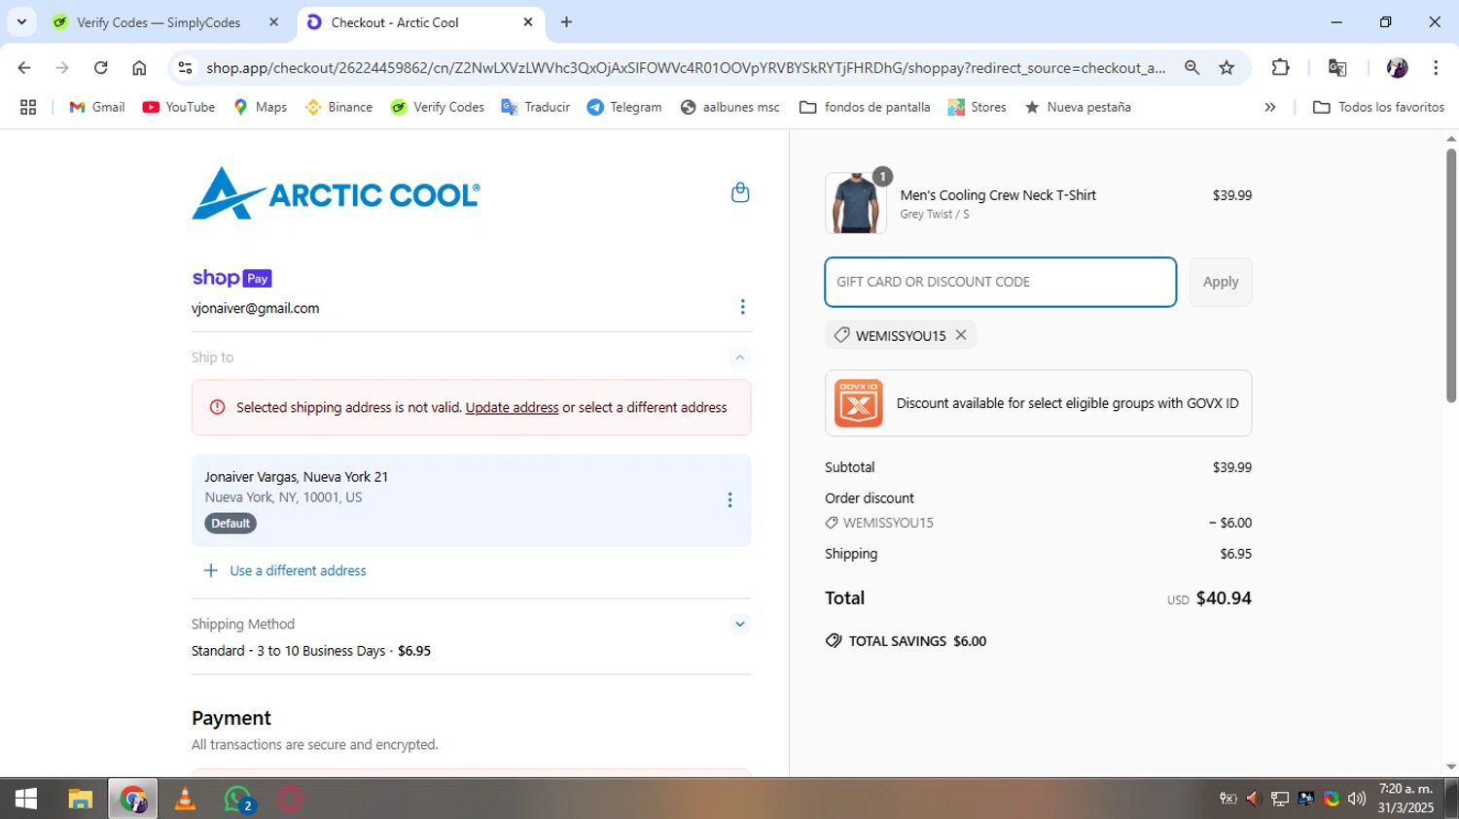Open zoom magnifier in address bar
Screen dimensions: 1459x819
[x=1192, y=68]
